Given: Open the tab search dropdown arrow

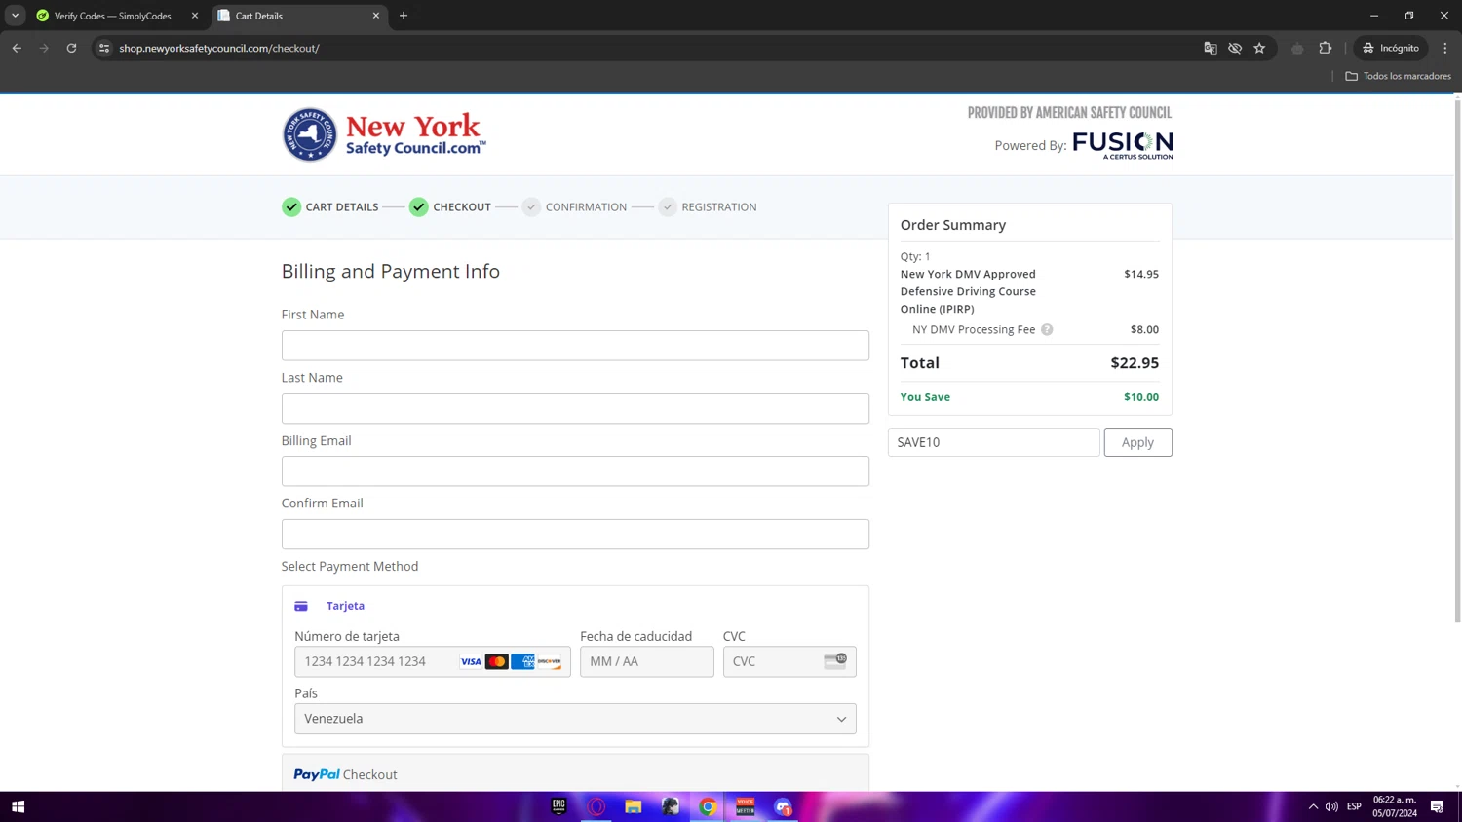Looking at the screenshot, I should point(16,16).
